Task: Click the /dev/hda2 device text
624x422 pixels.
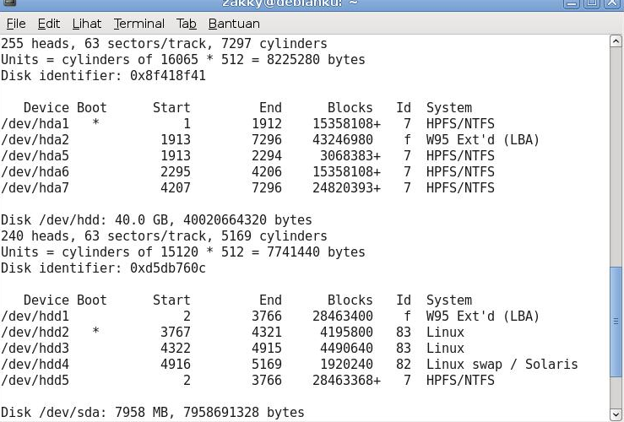Action: pos(35,139)
